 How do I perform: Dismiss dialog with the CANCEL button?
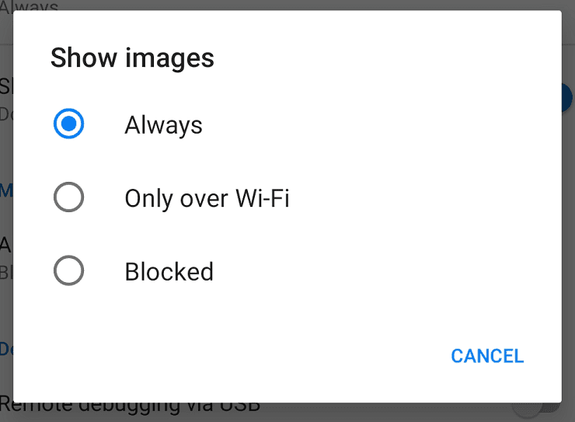tap(487, 356)
